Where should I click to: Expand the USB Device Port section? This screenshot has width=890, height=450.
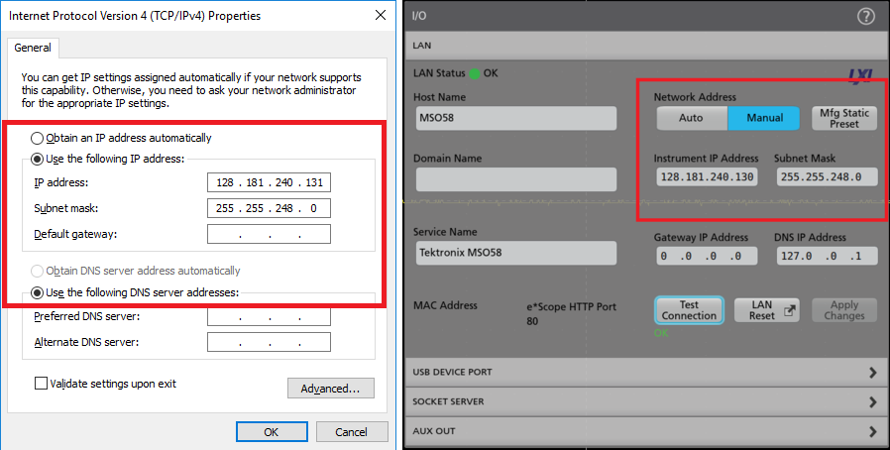coord(644,372)
